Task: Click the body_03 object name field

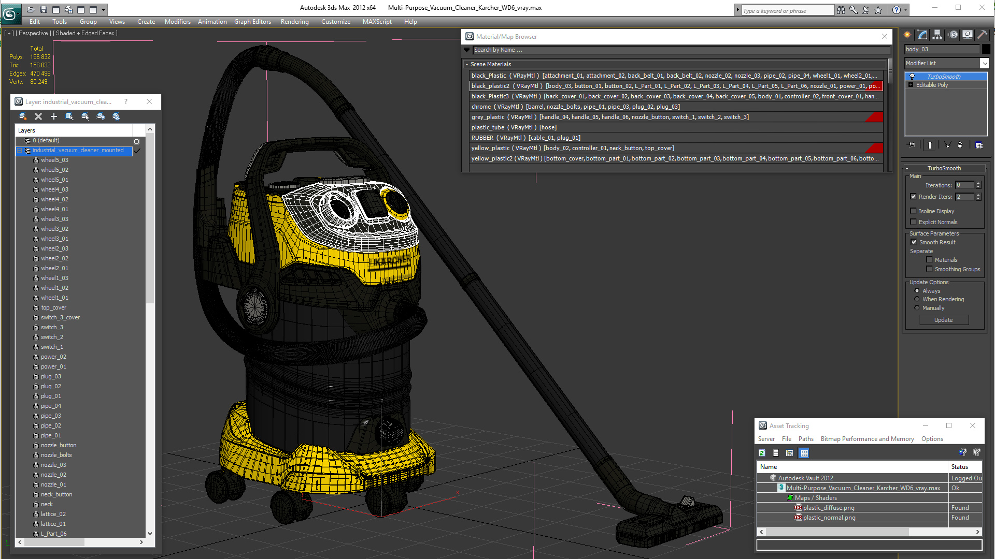Action: tap(942, 49)
